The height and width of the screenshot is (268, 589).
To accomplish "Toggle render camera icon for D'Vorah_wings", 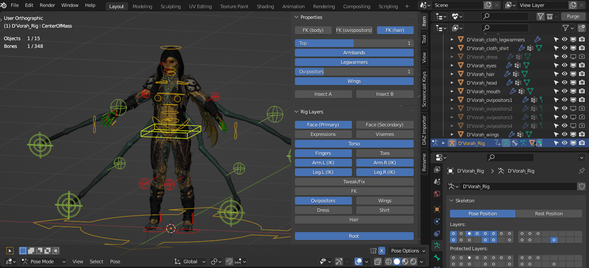I will pos(582,135).
